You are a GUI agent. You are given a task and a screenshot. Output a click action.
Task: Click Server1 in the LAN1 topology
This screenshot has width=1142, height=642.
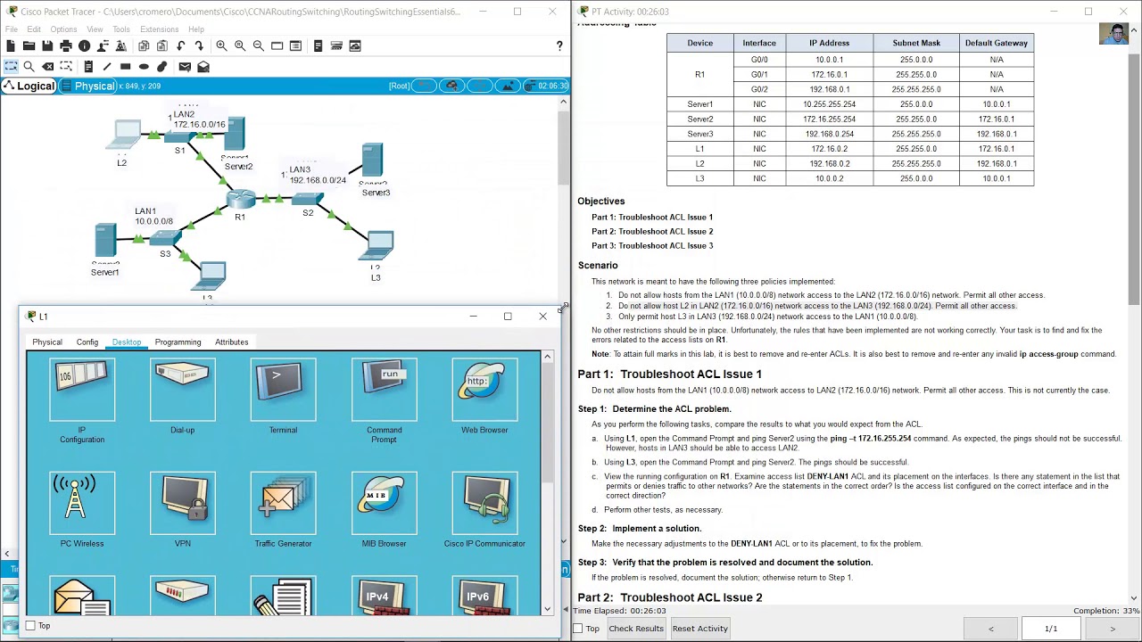pos(105,243)
